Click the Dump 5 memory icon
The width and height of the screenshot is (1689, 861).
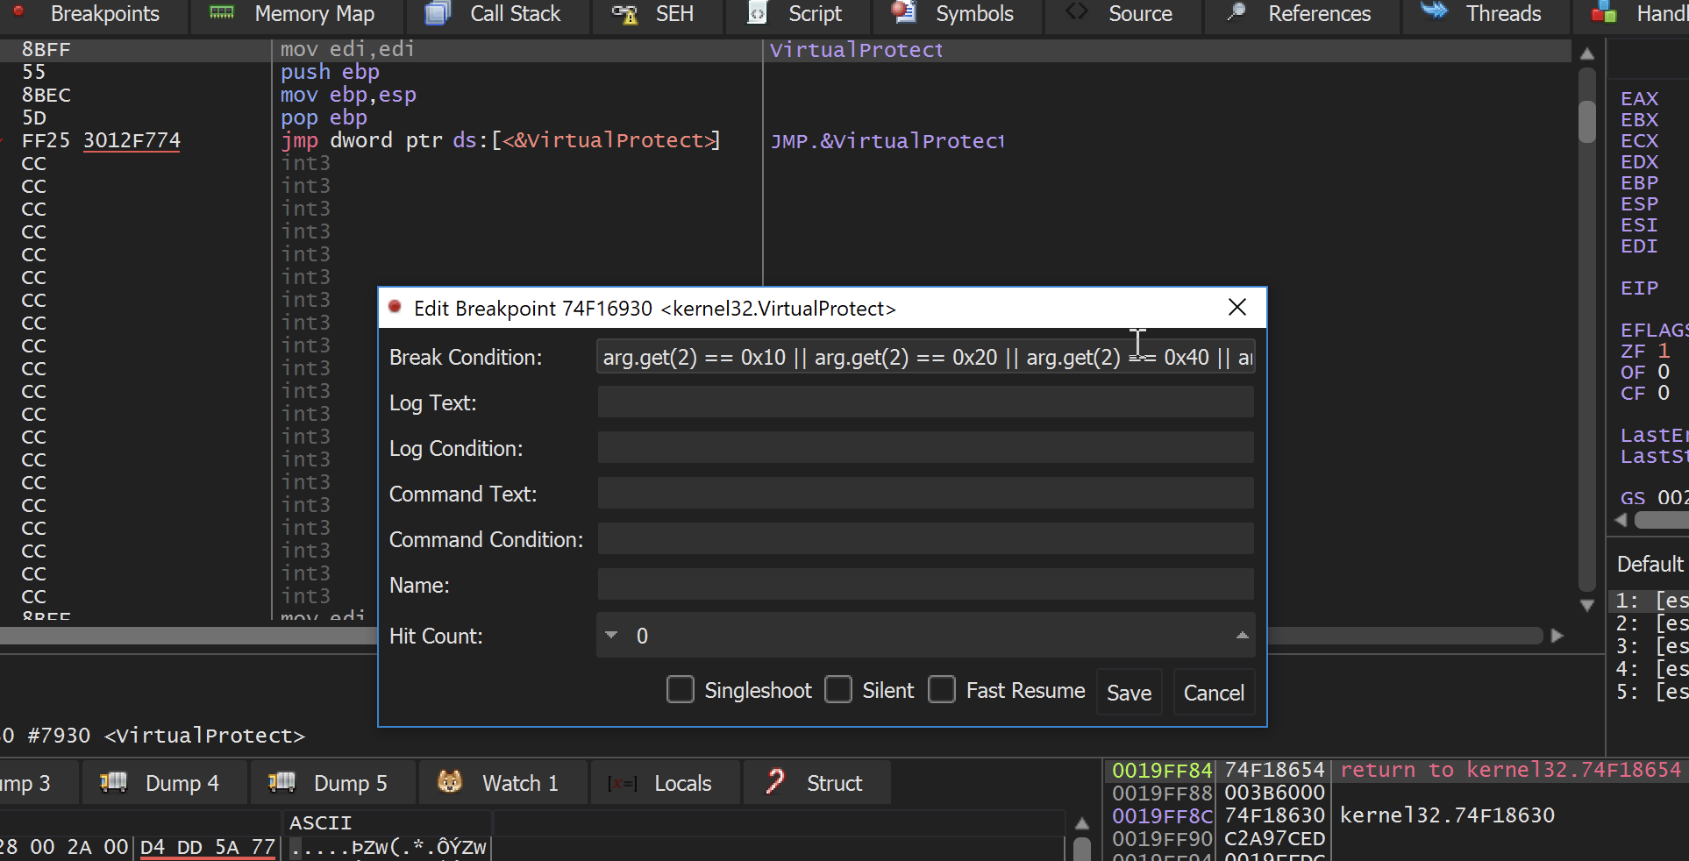(281, 782)
